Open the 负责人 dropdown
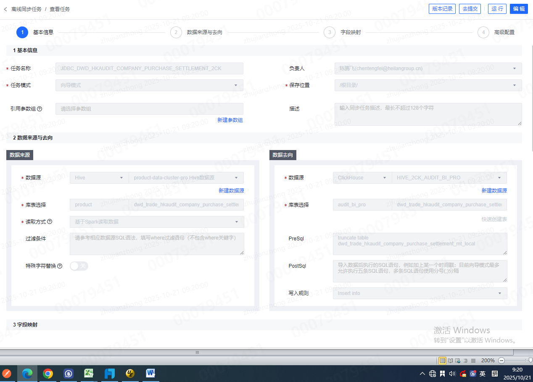The height and width of the screenshot is (382, 533). [428, 68]
